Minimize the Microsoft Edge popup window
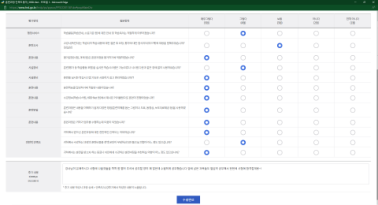The image size is (378, 205). pyautogui.click(x=351, y=2)
